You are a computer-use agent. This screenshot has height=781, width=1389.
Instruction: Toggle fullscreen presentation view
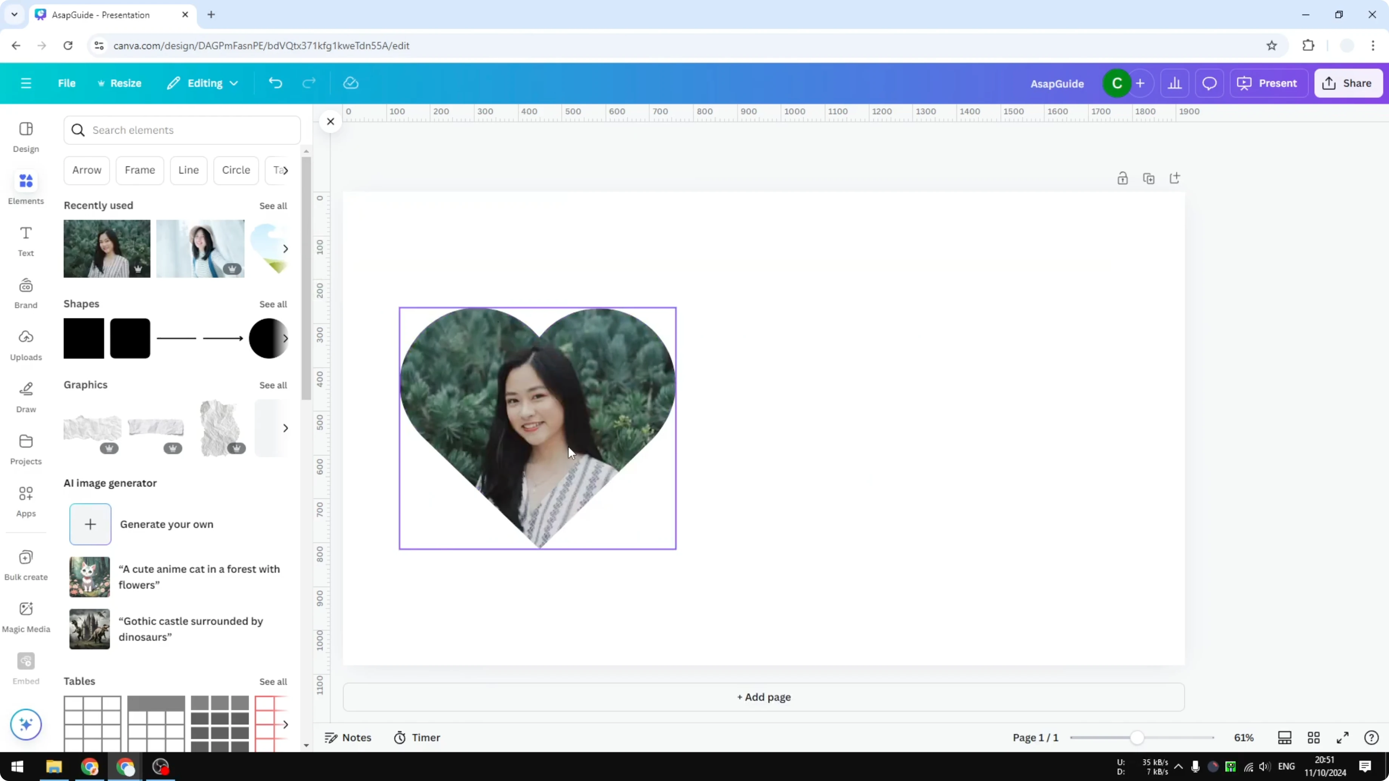click(x=1343, y=737)
